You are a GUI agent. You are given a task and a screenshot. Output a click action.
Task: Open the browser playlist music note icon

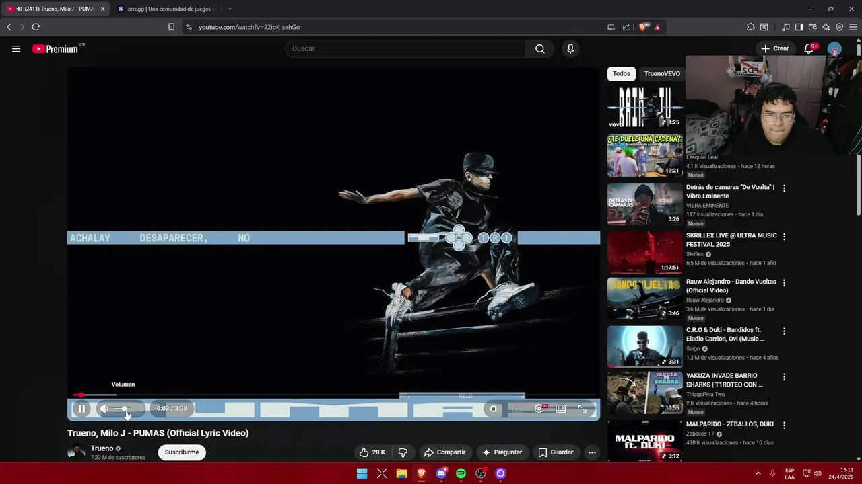tap(786, 27)
